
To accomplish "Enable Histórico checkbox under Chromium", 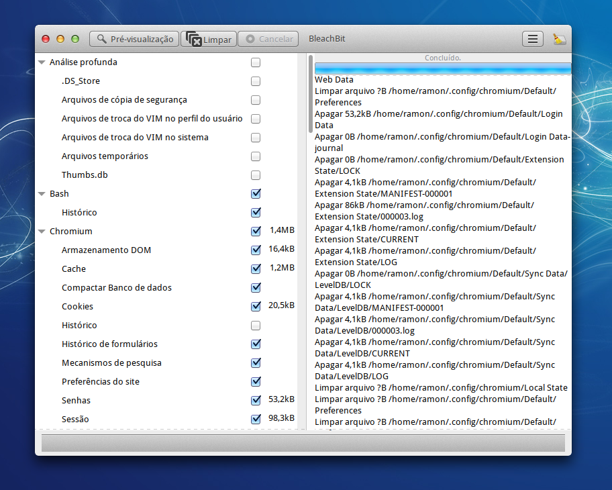I will (x=256, y=326).
